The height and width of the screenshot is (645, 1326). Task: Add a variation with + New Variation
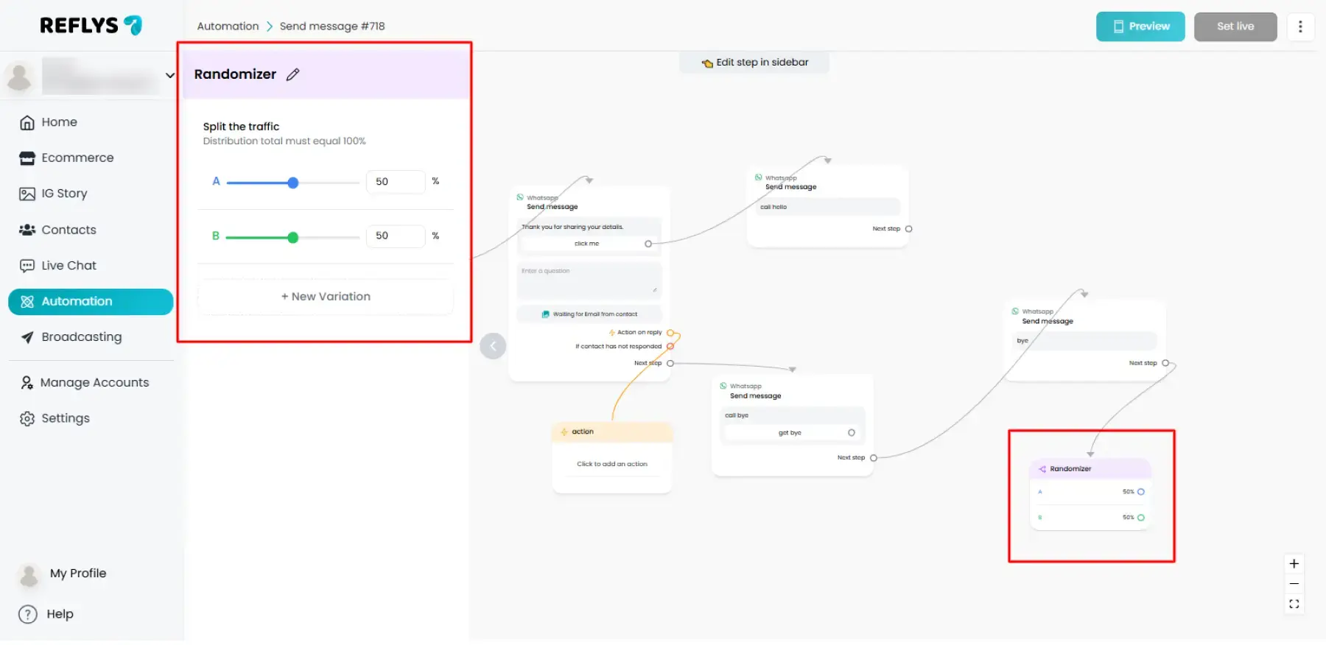click(326, 297)
